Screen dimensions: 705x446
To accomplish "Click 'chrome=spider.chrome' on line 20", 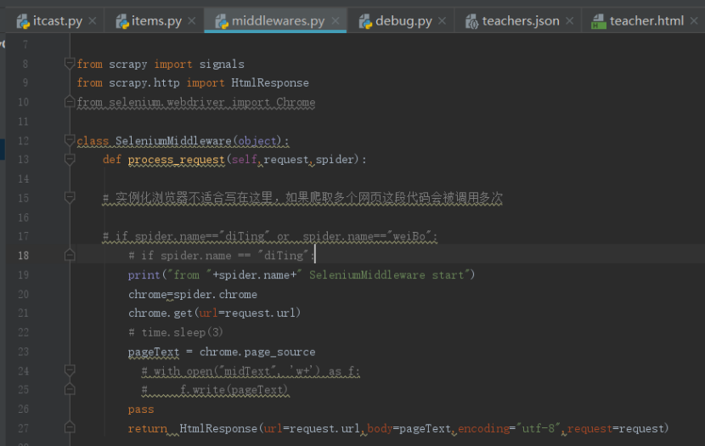I will tap(193, 295).
